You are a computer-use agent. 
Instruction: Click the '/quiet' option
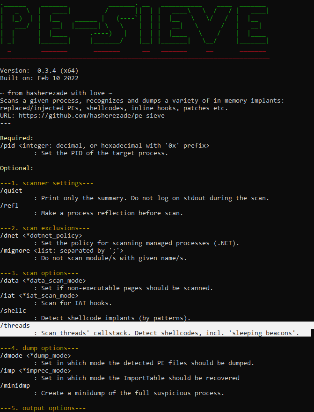coord(11,190)
